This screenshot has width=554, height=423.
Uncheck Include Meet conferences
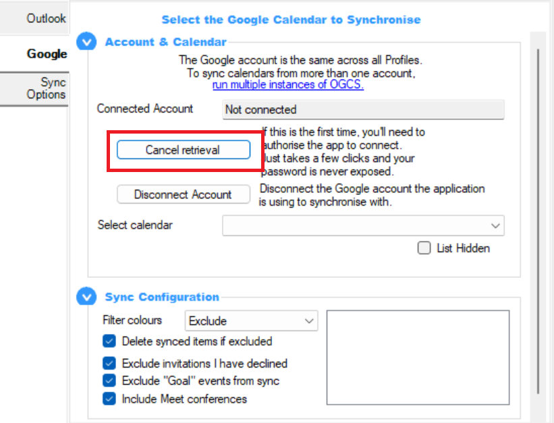pos(109,399)
